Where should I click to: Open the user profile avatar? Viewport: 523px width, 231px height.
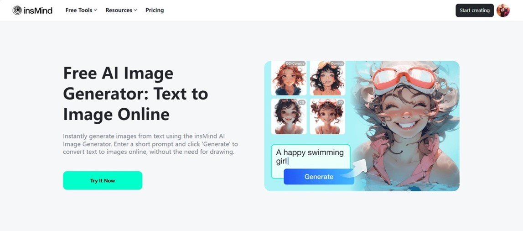(x=503, y=10)
